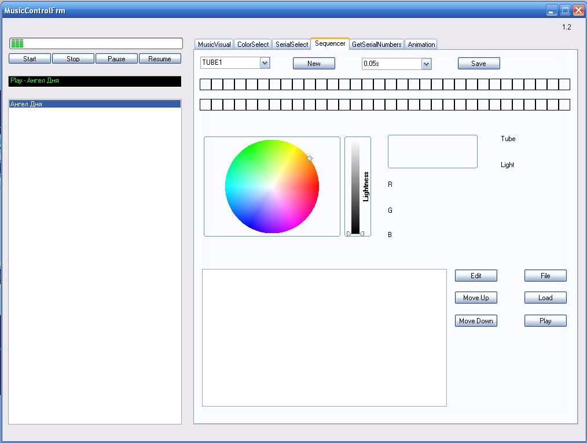Pause the current track
The width and height of the screenshot is (587, 443).
116,59
